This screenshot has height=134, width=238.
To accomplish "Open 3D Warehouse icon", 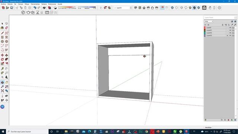I will (x=204, y=7).
